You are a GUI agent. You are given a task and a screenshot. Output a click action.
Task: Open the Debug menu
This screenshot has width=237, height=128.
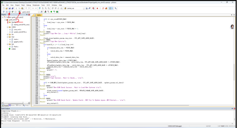click(29, 5)
